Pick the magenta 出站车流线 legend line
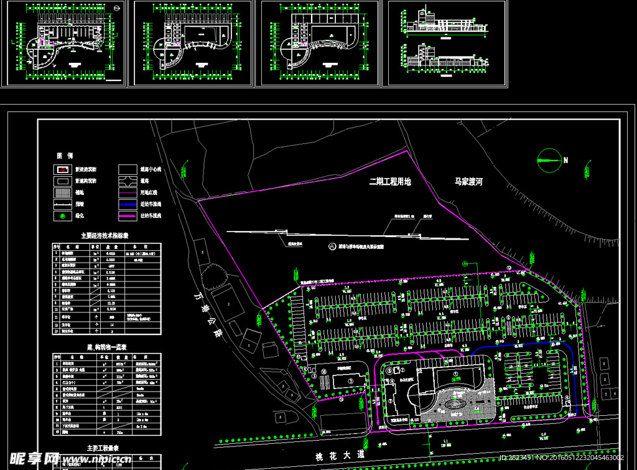The height and width of the screenshot is (470, 637). click(128, 216)
